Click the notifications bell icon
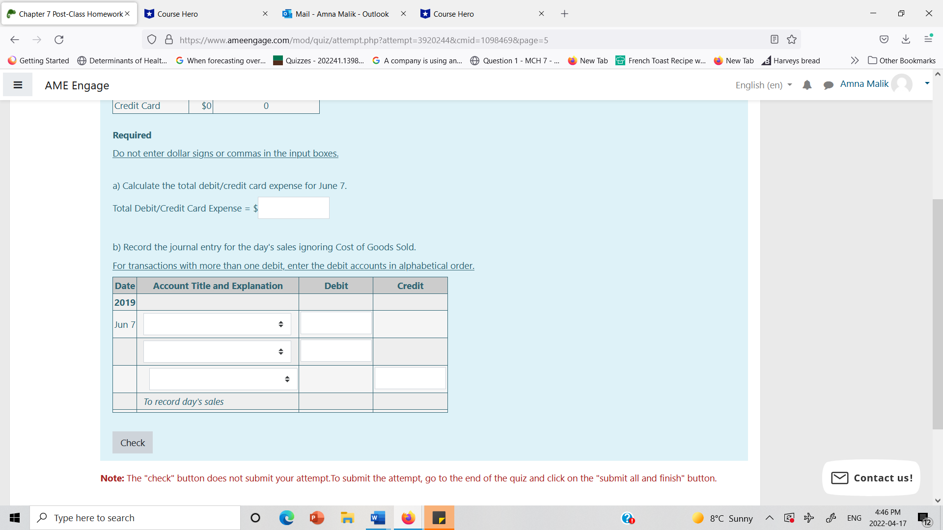Screen dimensions: 943x530 click(807, 85)
